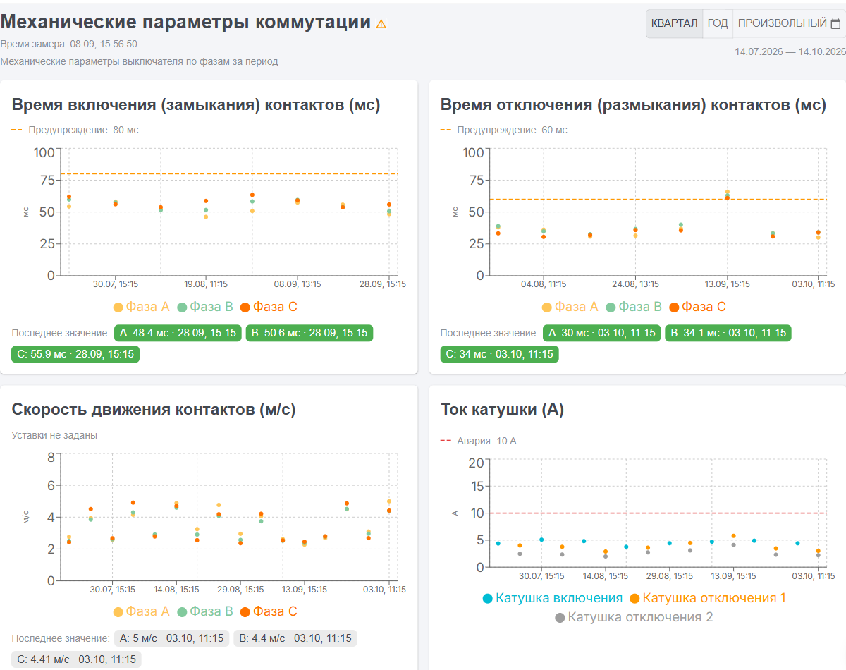Click the badge C: 34 мс · 03.10, 11:15
846x670 pixels.
click(500, 354)
